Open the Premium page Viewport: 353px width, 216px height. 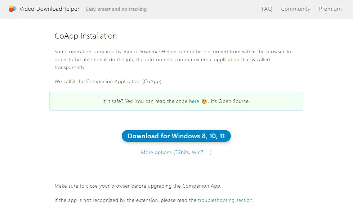coord(330,9)
